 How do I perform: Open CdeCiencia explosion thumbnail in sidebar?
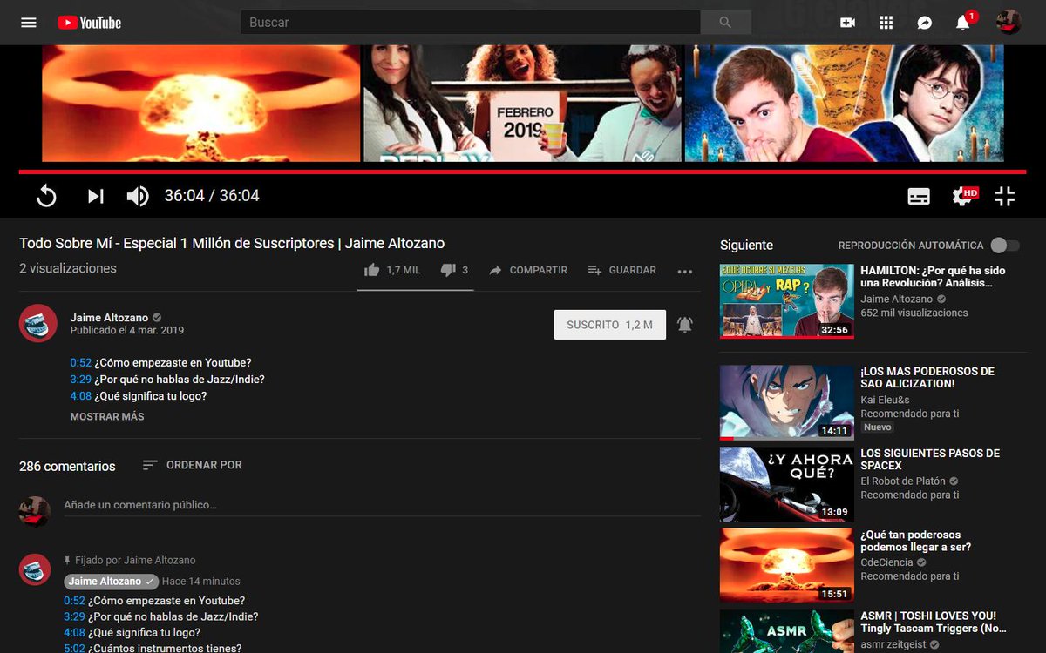coord(787,566)
